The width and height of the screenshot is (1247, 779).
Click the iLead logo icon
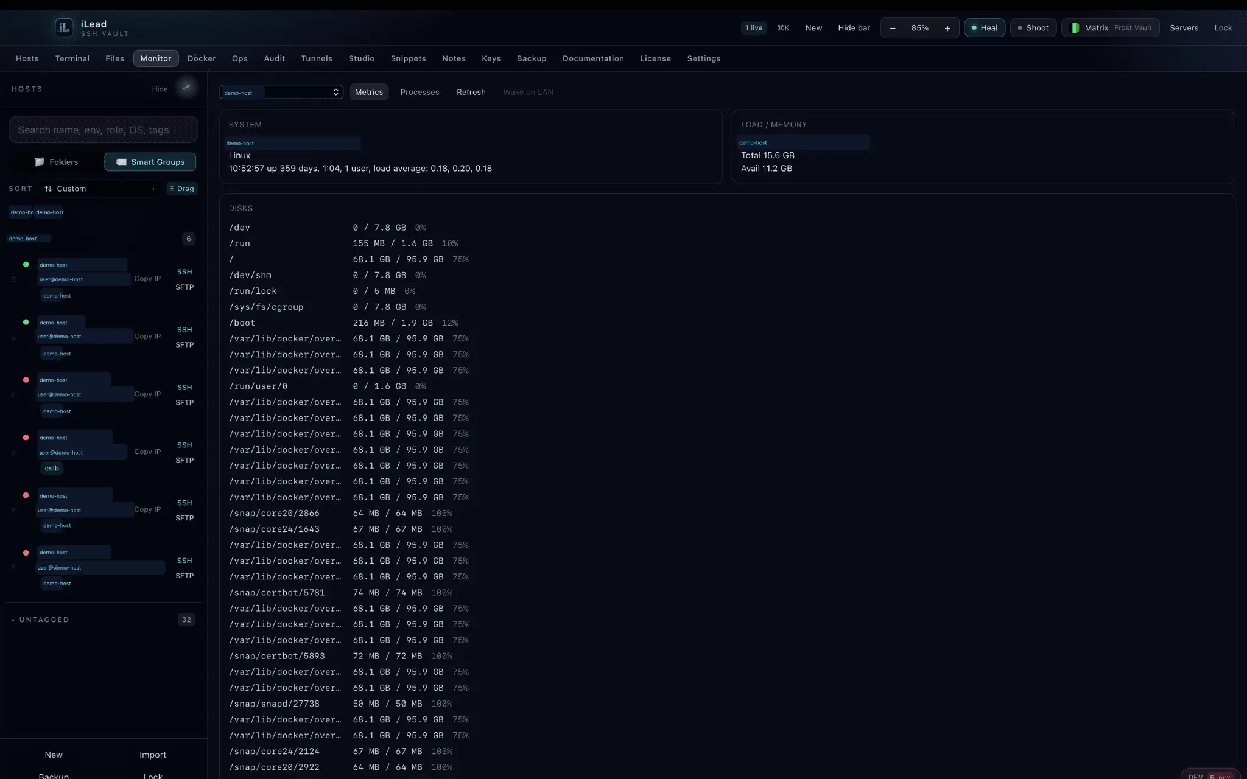click(x=64, y=27)
